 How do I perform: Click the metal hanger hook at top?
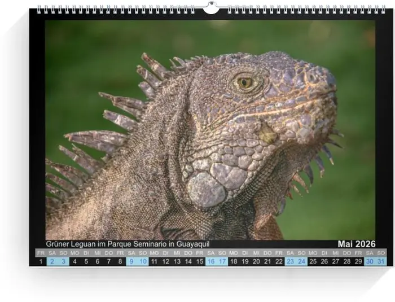(x=210, y=8)
